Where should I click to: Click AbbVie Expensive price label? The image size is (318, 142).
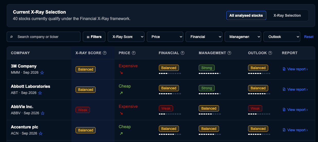coord(128,107)
